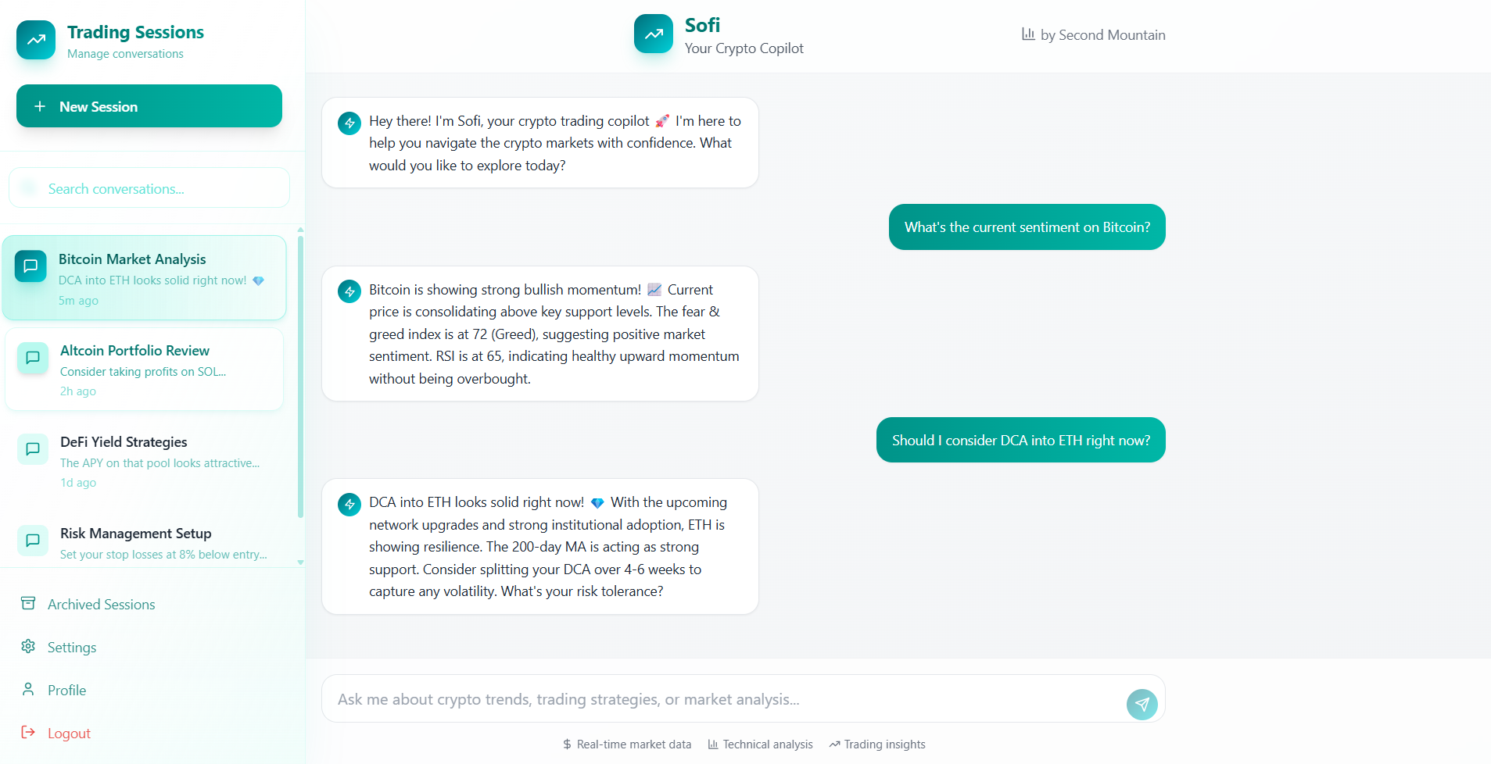Click the Archived Sessions box icon
Screen dimensions: 1491x764
pos(28,603)
